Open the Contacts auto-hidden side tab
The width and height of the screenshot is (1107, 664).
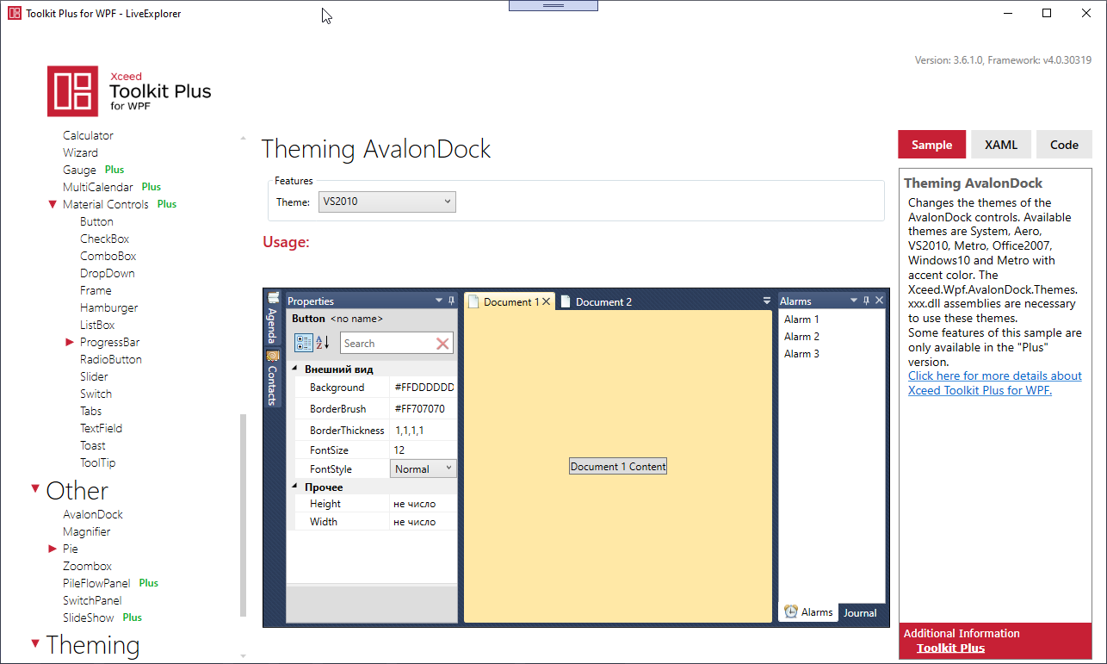click(x=273, y=377)
